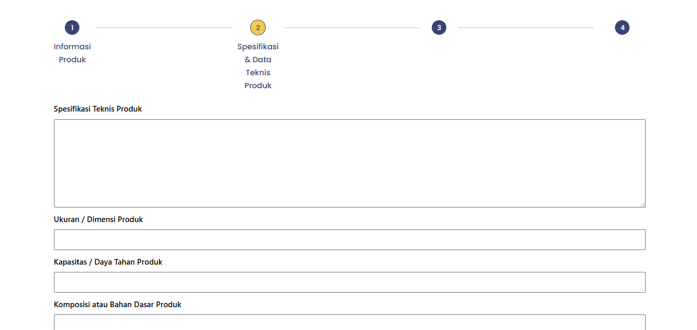Grab the textarea resize handle corner
This screenshot has height=330, width=697.
[x=642, y=204]
